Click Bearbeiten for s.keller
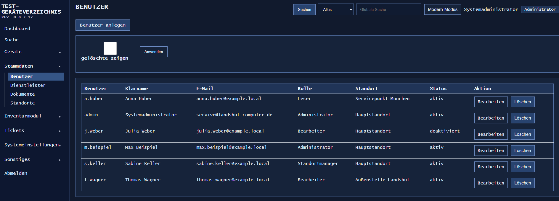559x201 pixels. point(491,167)
